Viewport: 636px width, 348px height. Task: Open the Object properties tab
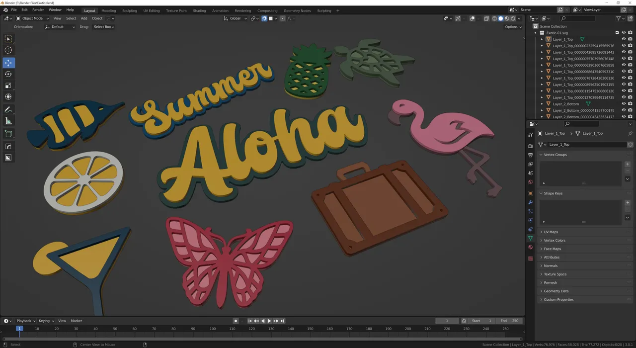tap(530, 193)
